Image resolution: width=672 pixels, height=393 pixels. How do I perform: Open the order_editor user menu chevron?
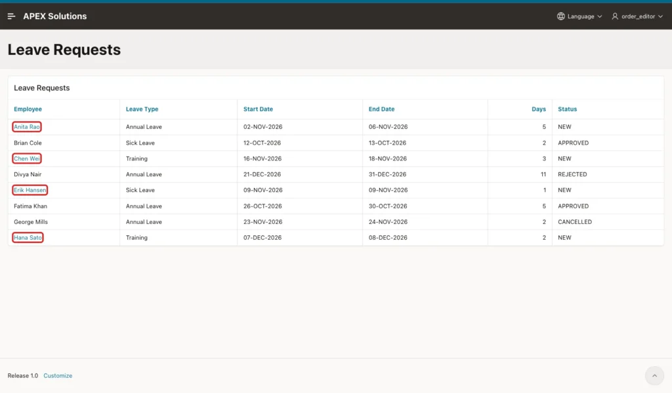pyautogui.click(x=660, y=16)
